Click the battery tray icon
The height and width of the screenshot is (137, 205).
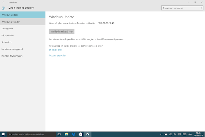(166, 134)
